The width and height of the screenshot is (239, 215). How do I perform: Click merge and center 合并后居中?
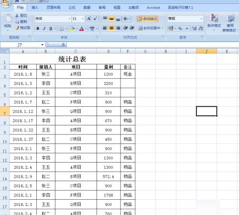coord(149,28)
